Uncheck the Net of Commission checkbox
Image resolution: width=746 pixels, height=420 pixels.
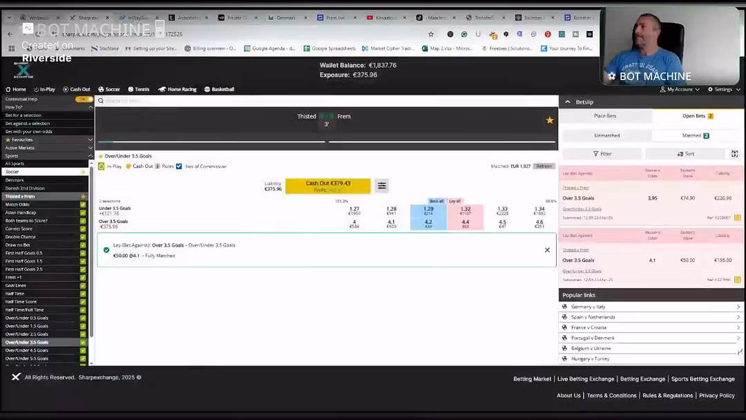tap(179, 166)
